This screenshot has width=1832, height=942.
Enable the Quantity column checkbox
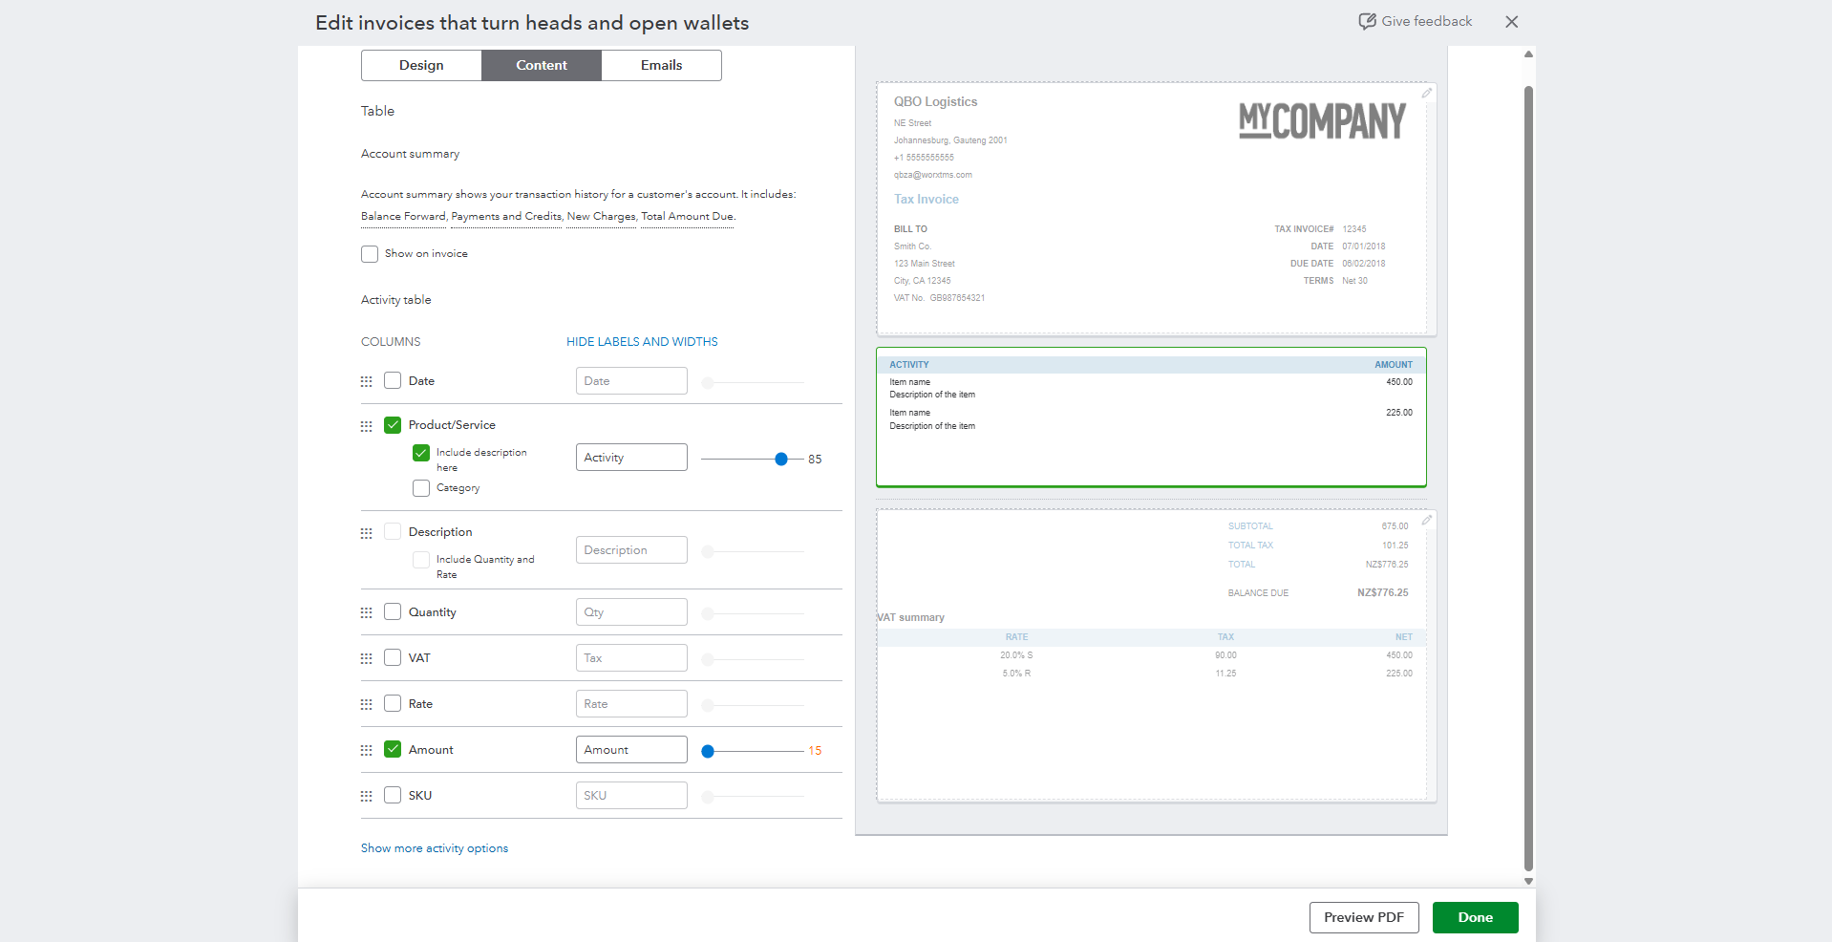tap(392, 611)
